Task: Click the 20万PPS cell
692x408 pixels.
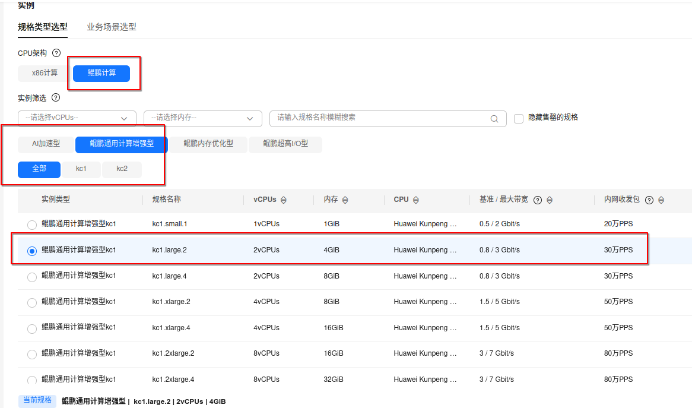Action: 618,224
